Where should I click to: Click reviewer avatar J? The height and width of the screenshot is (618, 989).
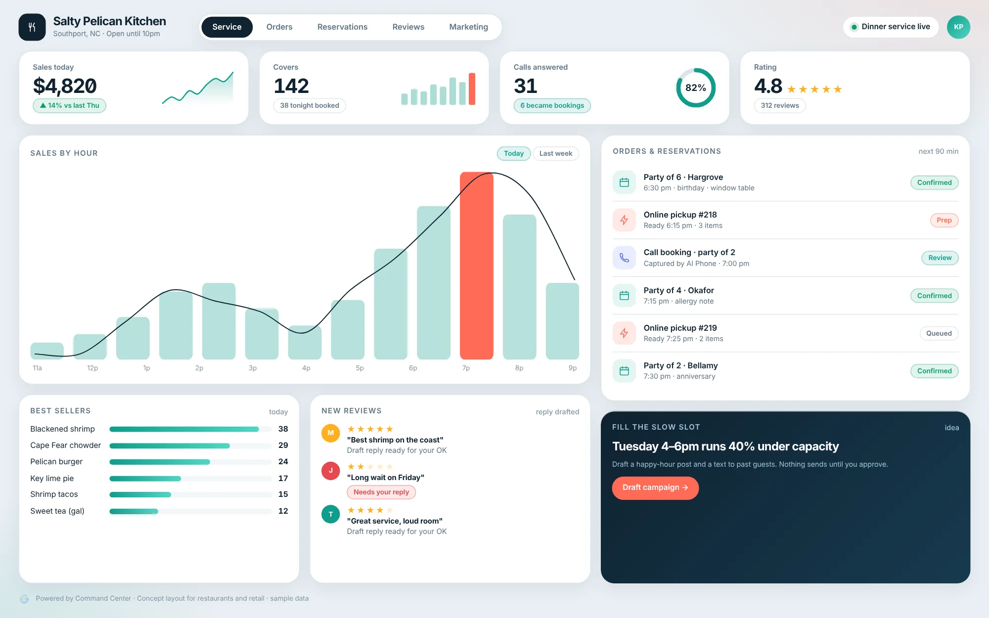point(331,471)
